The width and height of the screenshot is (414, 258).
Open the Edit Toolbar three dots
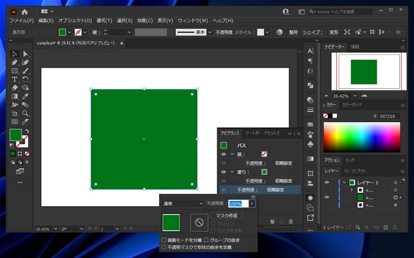(x=20, y=182)
